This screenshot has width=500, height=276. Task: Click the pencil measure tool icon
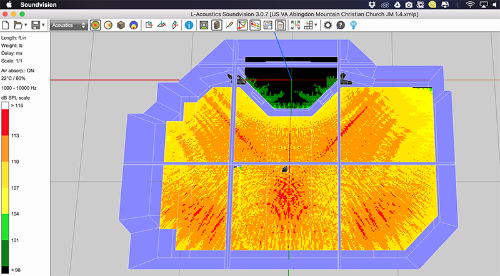(229, 26)
